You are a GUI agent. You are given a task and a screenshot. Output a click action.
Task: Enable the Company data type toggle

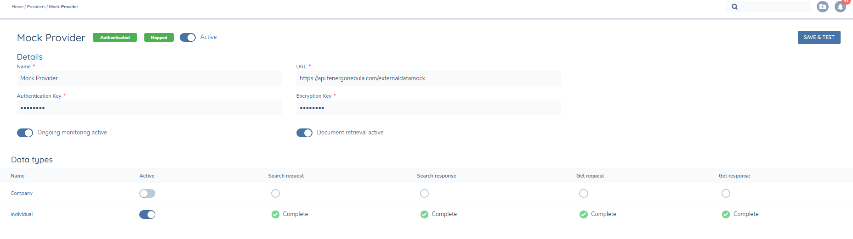pyautogui.click(x=147, y=193)
